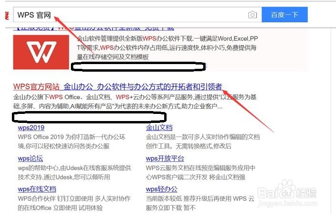The height and width of the screenshot is (215, 336).
Task: Open the wps论坛 sublink
Action: 30,159
